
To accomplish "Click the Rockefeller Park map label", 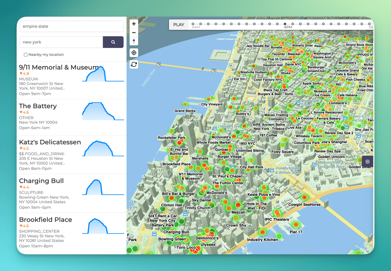I will tap(172, 138).
